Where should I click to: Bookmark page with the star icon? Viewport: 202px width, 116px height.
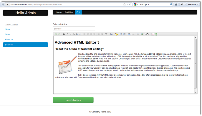125,4
